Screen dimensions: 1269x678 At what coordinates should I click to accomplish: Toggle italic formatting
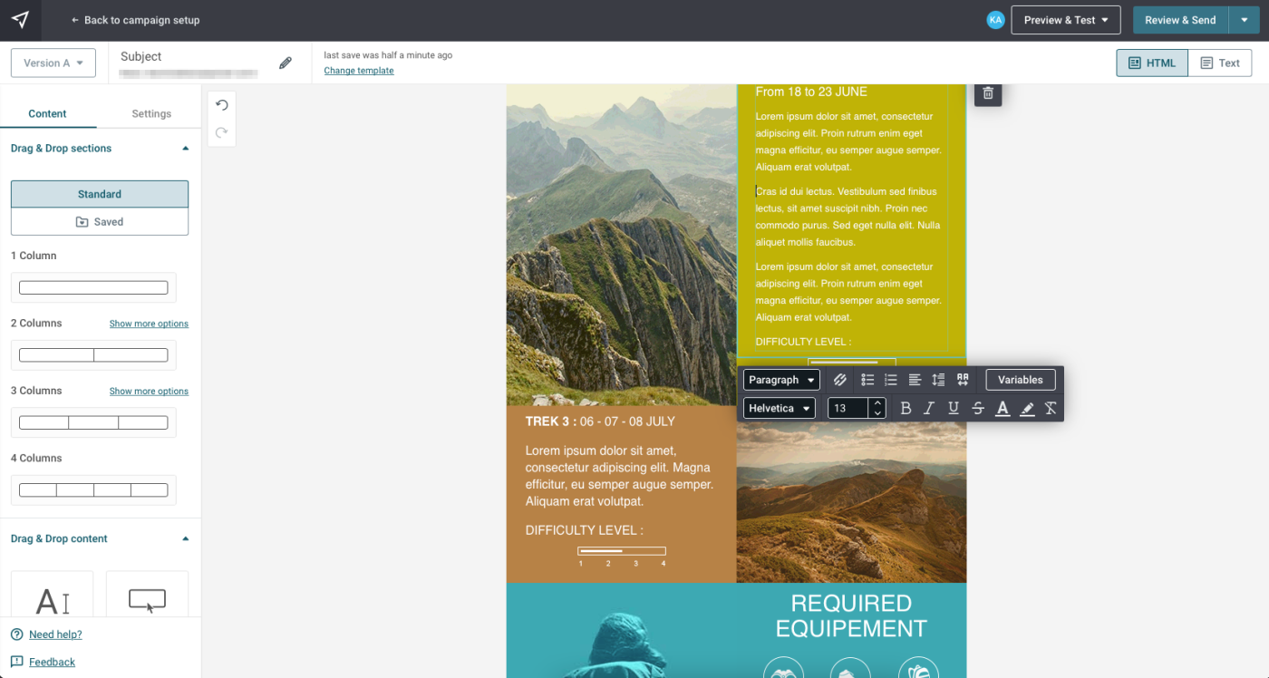tap(929, 409)
